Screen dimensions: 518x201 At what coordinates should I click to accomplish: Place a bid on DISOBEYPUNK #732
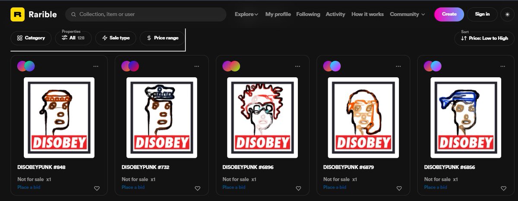[x=133, y=187]
